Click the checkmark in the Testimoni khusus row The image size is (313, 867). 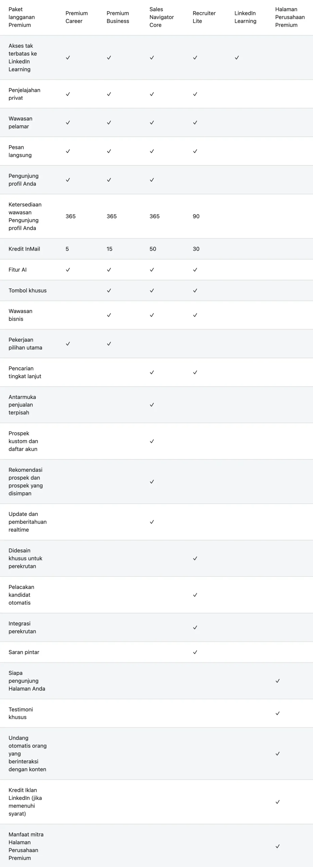click(278, 713)
